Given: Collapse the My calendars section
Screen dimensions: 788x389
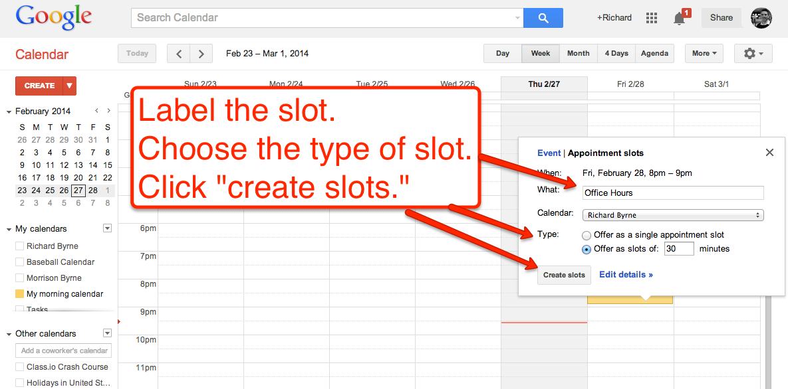Looking at the screenshot, I should click(x=9, y=229).
